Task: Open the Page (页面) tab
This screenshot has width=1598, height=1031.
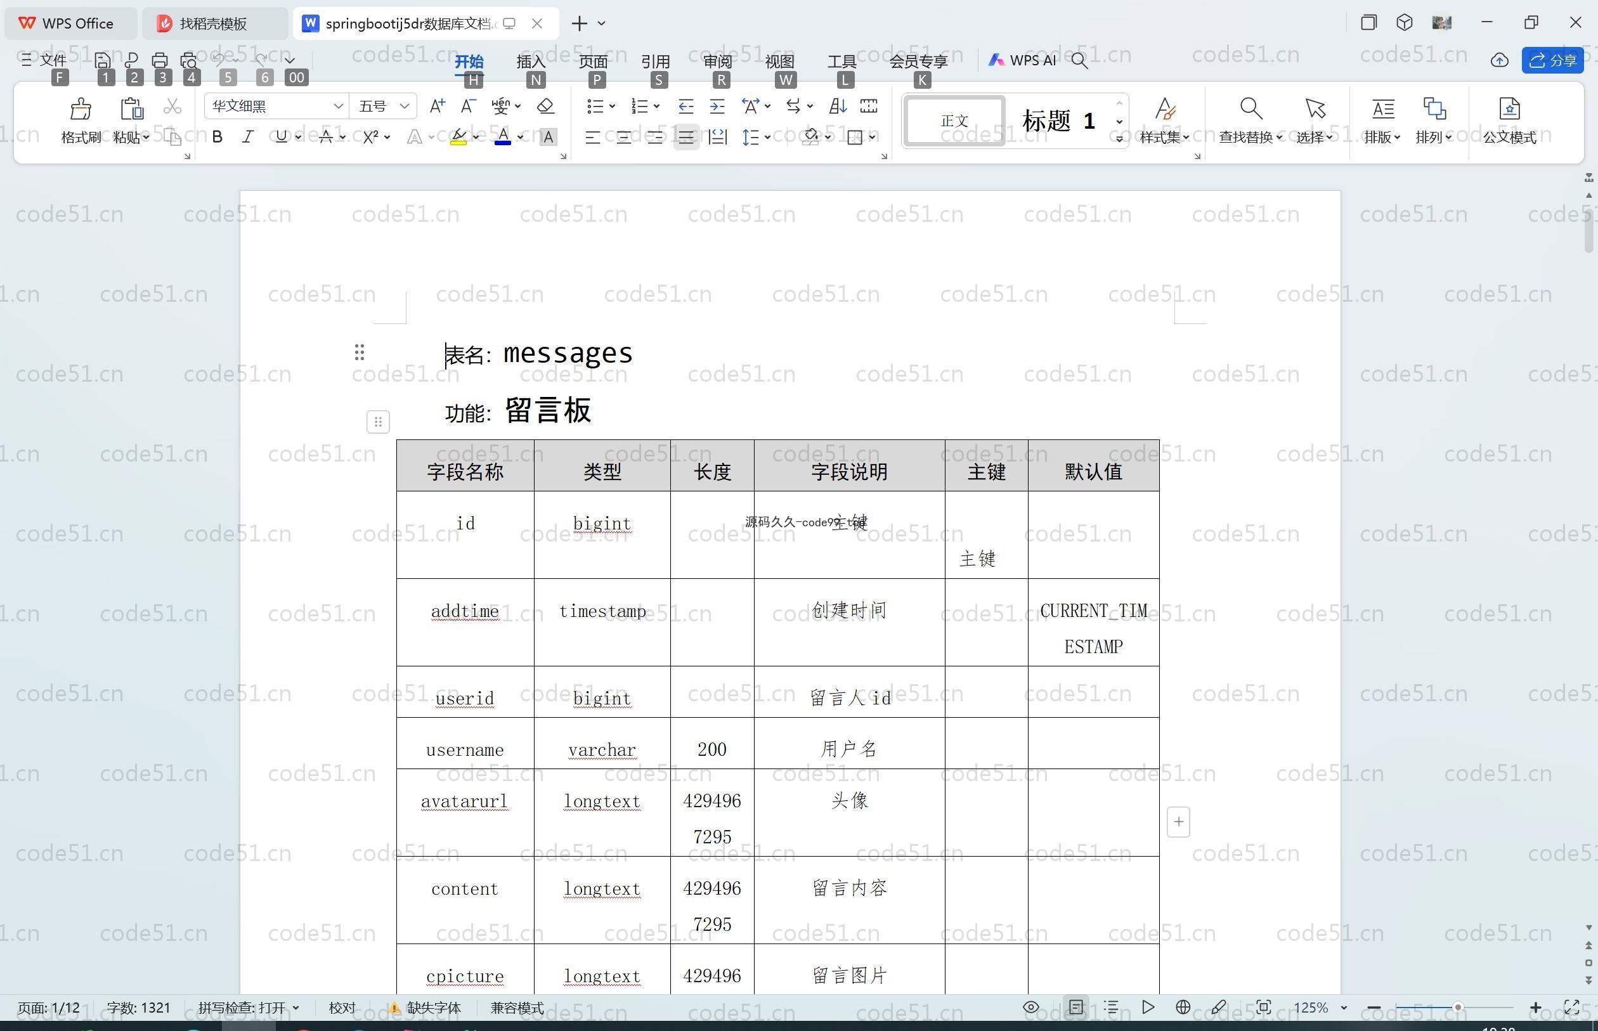Action: coord(593,61)
